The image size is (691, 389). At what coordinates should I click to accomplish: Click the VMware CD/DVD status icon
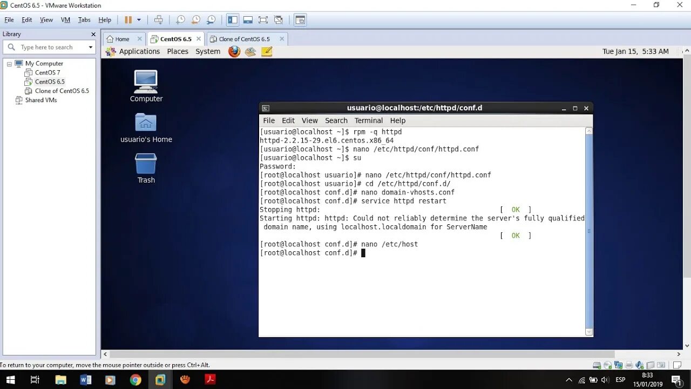tap(608, 365)
